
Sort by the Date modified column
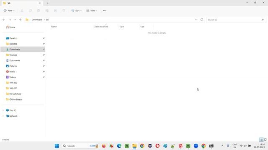point(101,27)
